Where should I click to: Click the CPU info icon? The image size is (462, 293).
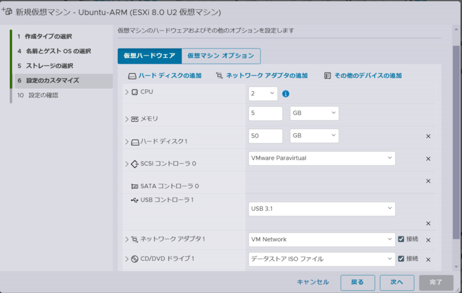click(285, 94)
